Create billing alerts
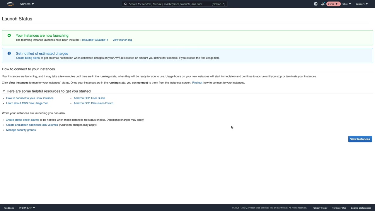 [x=28, y=58]
